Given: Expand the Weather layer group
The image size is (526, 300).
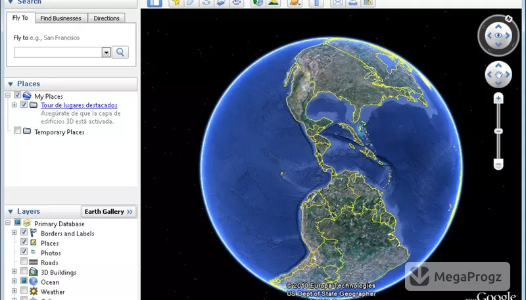Looking at the screenshot, I should pos(14,291).
